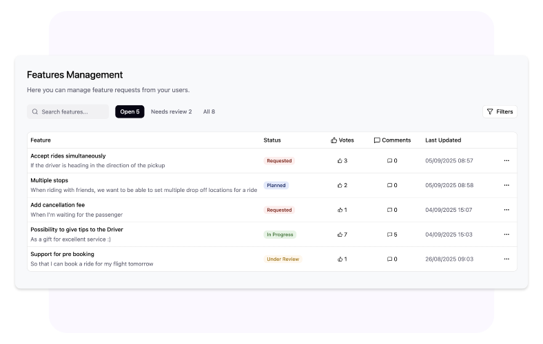
Task: Click date 04/09/2025 15:07
Action: tap(449, 210)
